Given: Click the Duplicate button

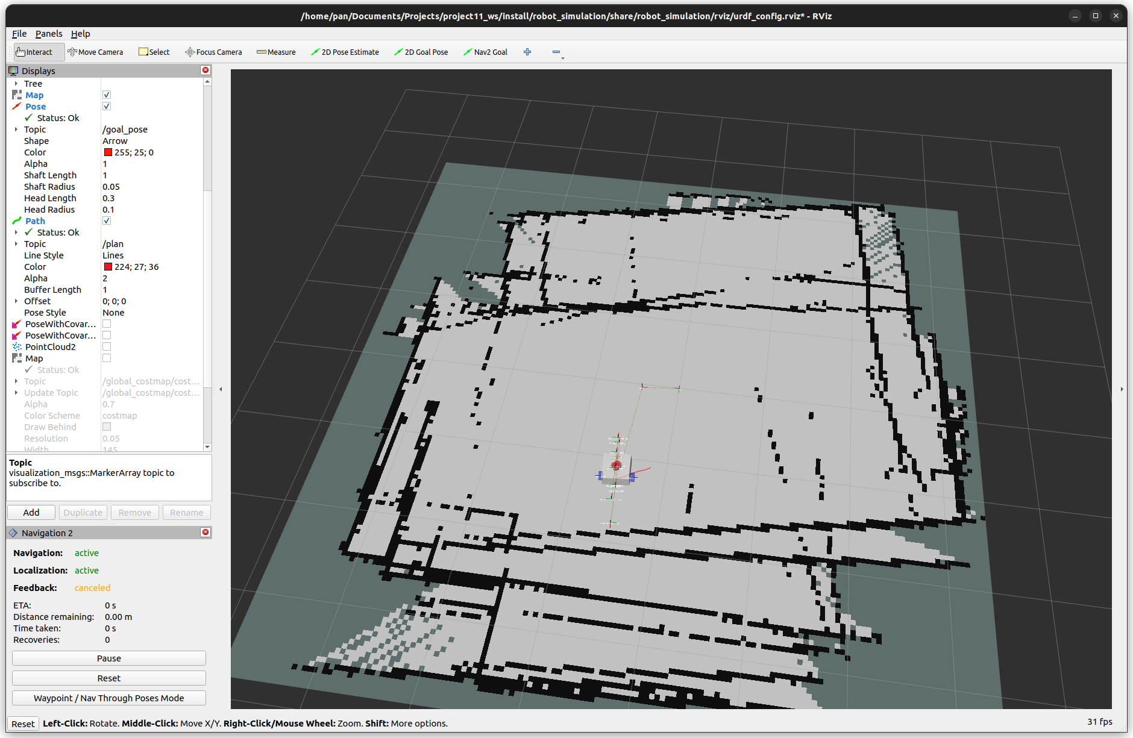Looking at the screenshot, I should click(x=83, y=513).
